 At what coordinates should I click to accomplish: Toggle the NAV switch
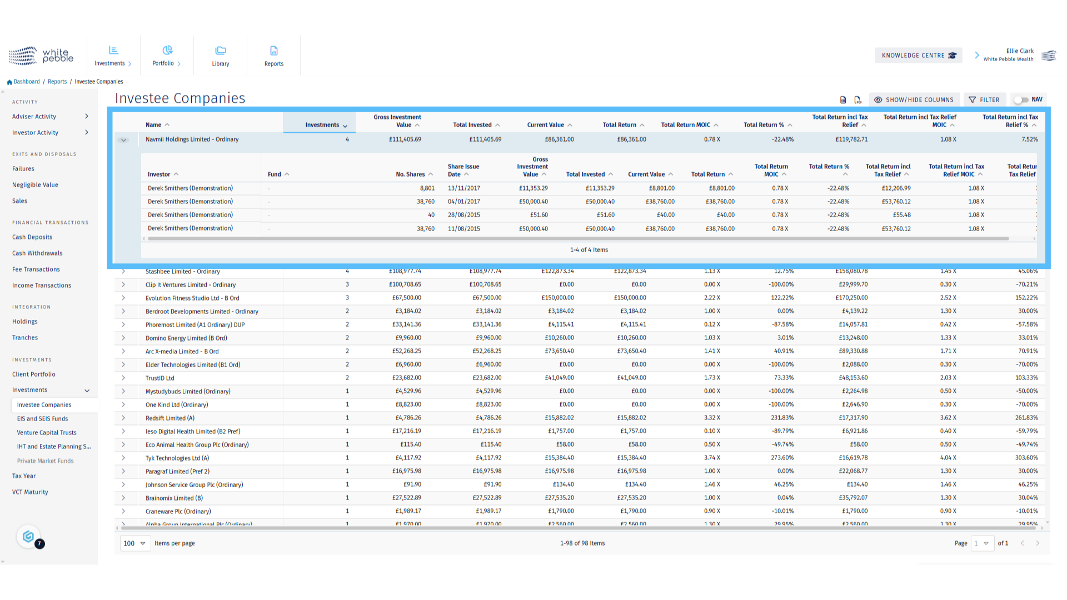point(1021,100)
